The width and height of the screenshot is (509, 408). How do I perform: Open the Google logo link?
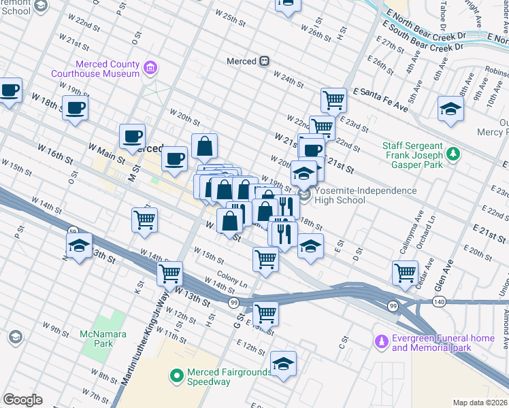tap(23, 400)
